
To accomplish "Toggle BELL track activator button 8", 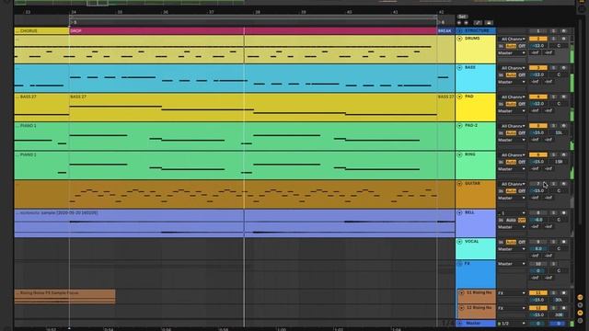I will click(537, 212).
